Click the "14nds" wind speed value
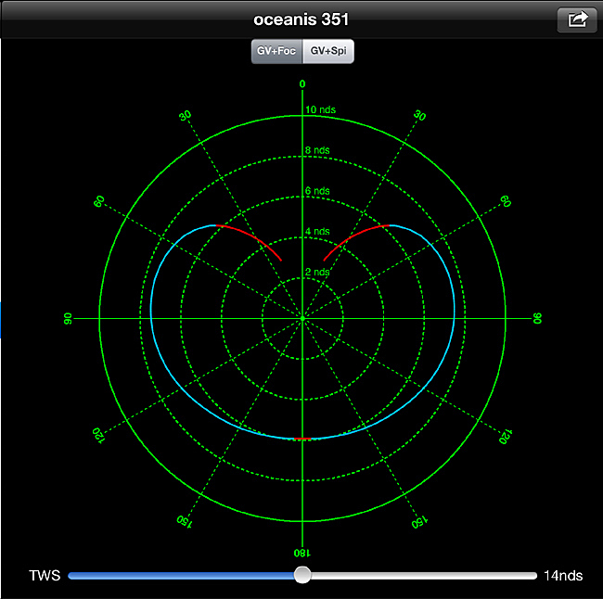This screenshot has width=603, height=599. tap(563, 576)
